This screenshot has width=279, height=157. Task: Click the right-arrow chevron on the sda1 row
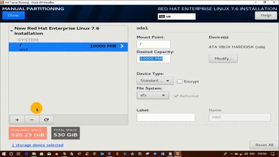122,46
